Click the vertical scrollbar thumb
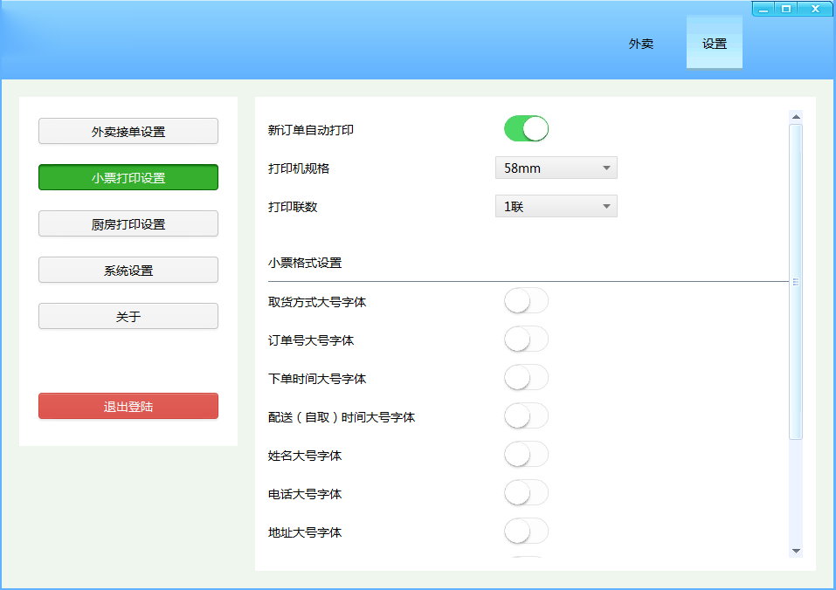 [x=796, y=282]
